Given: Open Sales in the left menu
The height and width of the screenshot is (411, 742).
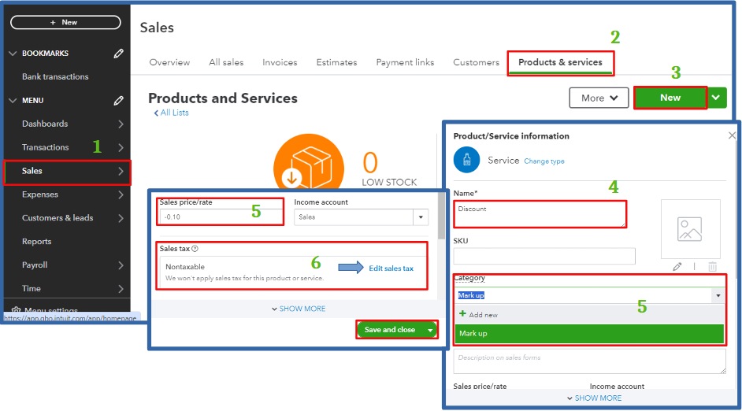Looking at the screenshot, I should point(67,171).
